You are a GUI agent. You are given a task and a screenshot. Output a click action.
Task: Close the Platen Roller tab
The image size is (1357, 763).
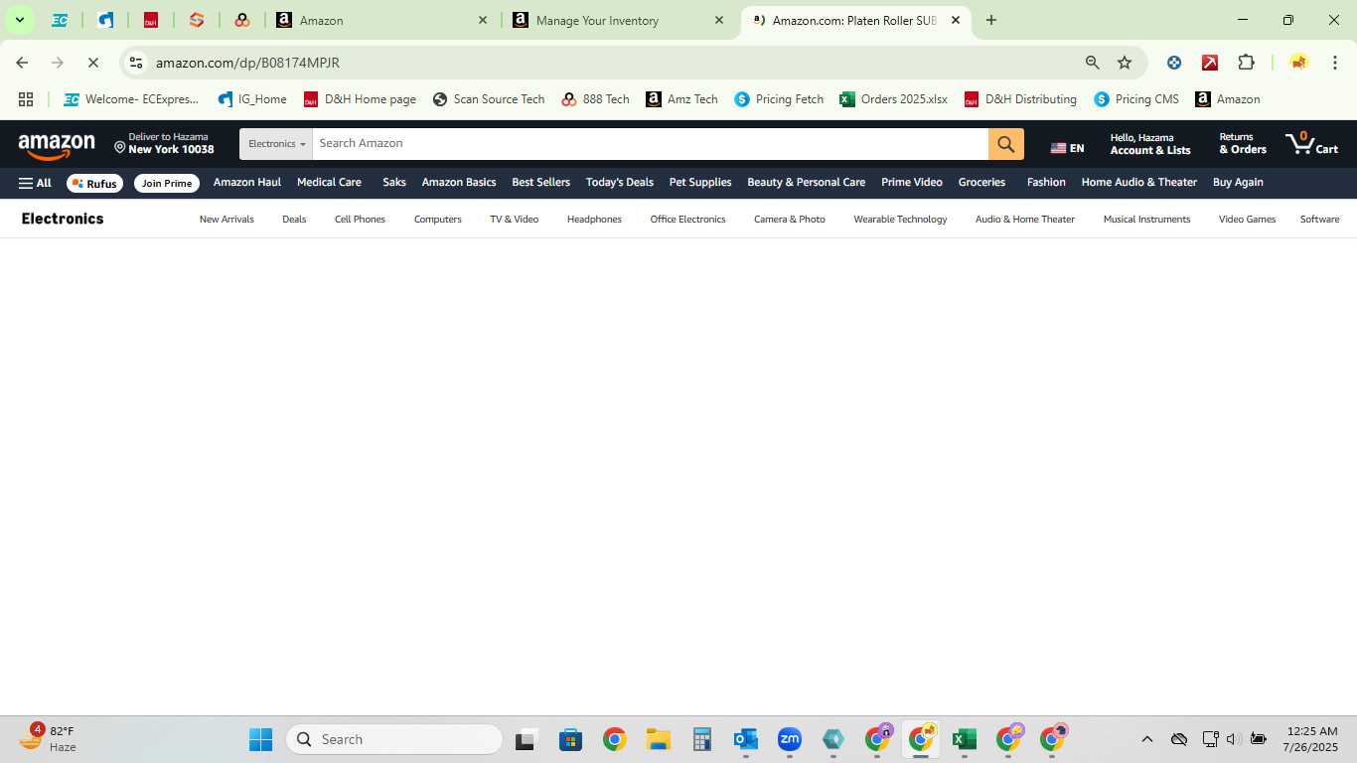(956, 20)
